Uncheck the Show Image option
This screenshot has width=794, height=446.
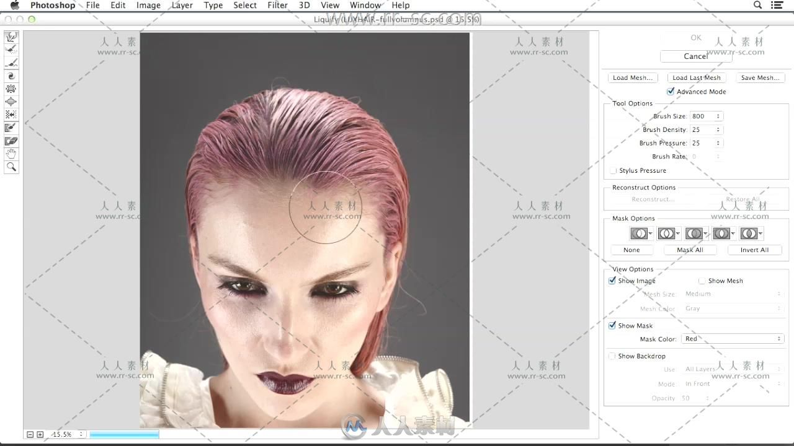click(x=612, y=281)
